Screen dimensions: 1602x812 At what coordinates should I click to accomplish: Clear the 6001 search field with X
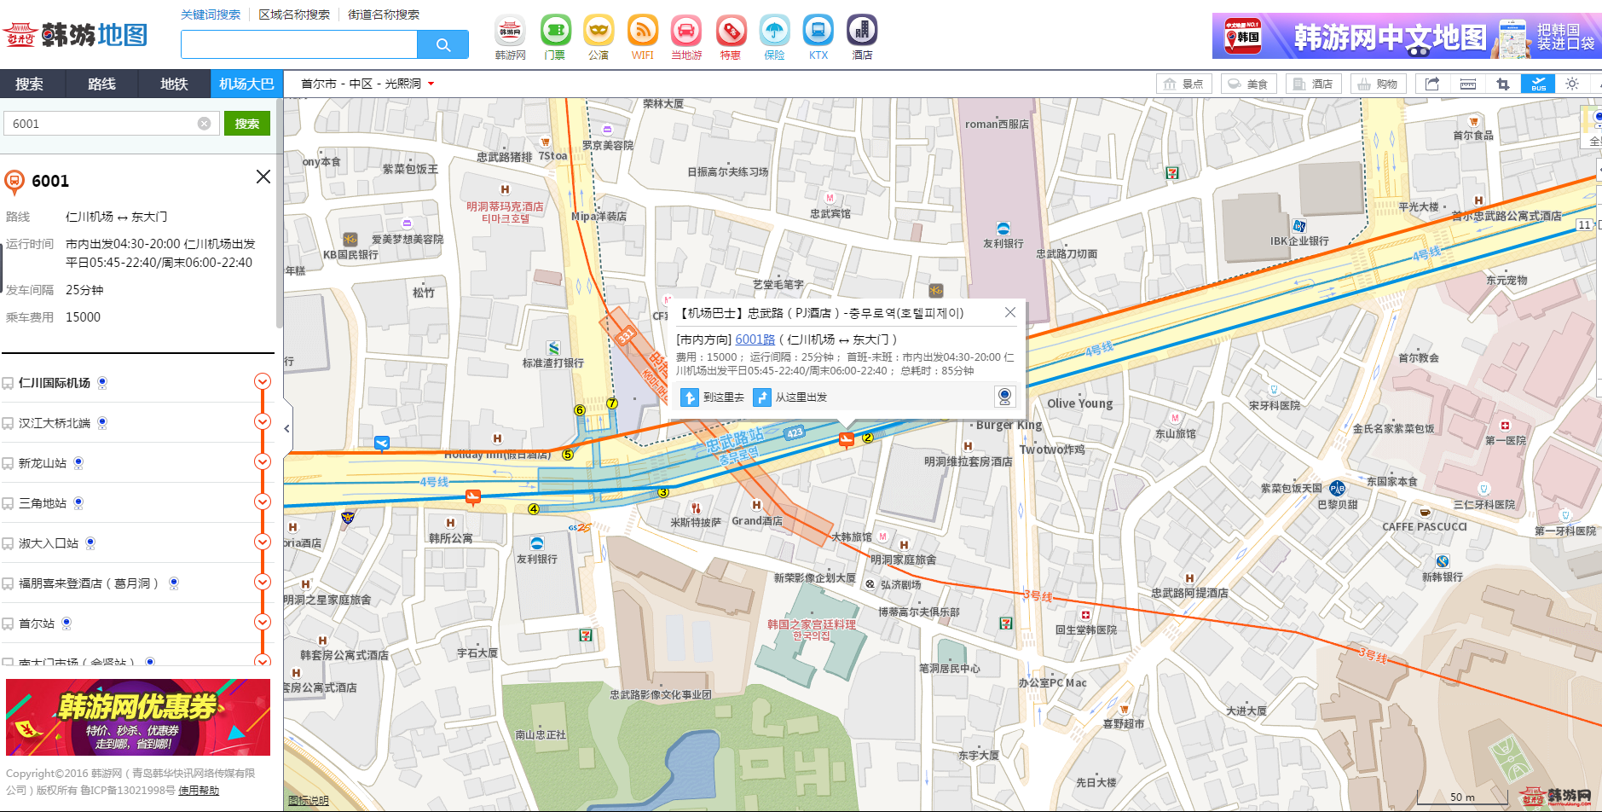204,124
